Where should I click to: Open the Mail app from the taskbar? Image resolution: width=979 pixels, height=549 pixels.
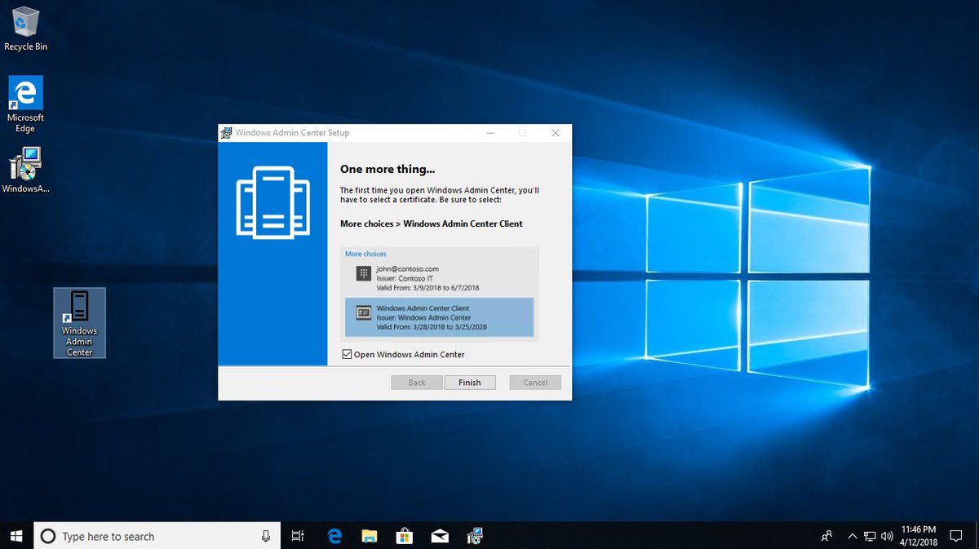[440, 536]
